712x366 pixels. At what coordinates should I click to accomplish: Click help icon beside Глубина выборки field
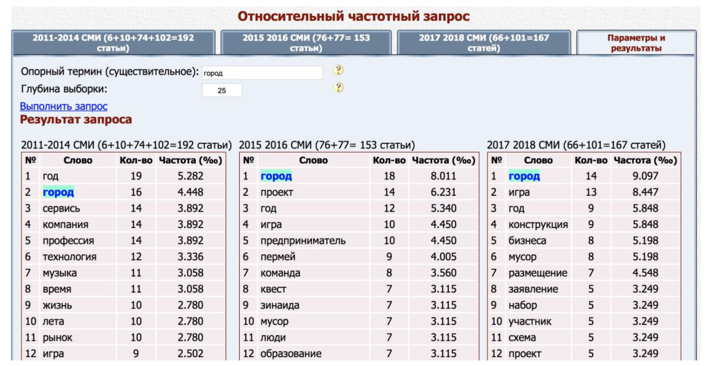(x=338, y=87)
